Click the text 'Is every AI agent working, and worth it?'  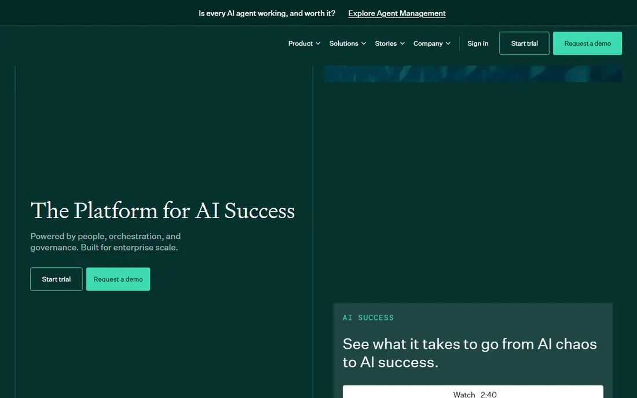(267, 13)
